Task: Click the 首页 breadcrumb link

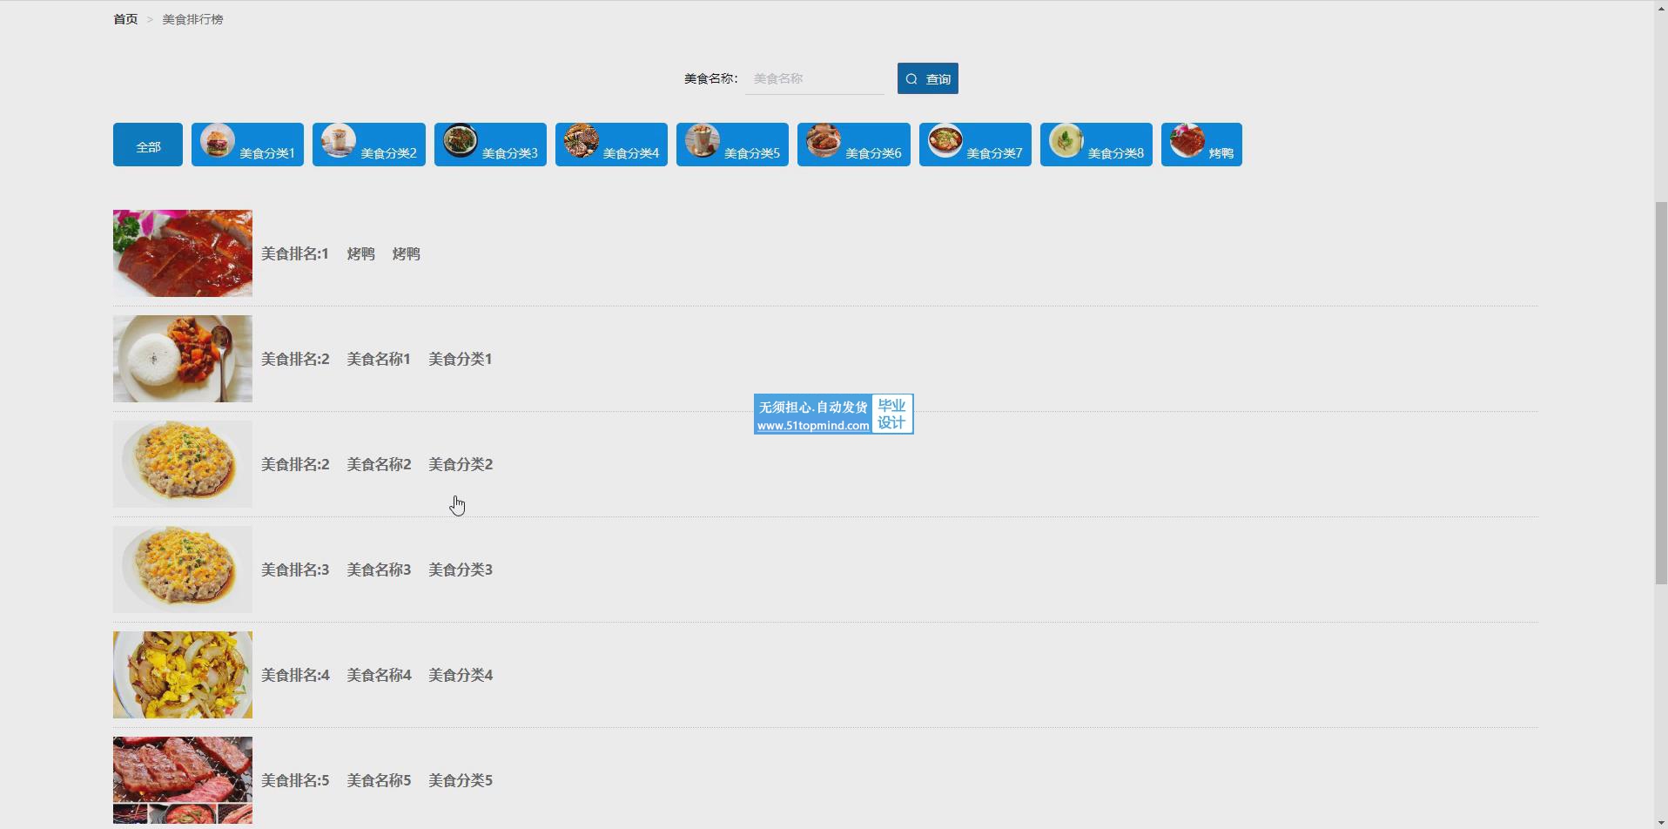Action: [x=125, y=19]
